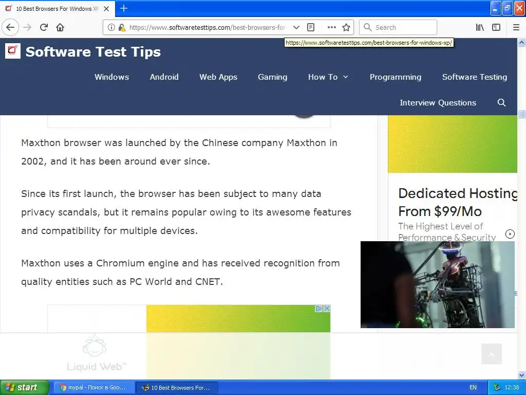Close the floating video player

click(510, 234)
